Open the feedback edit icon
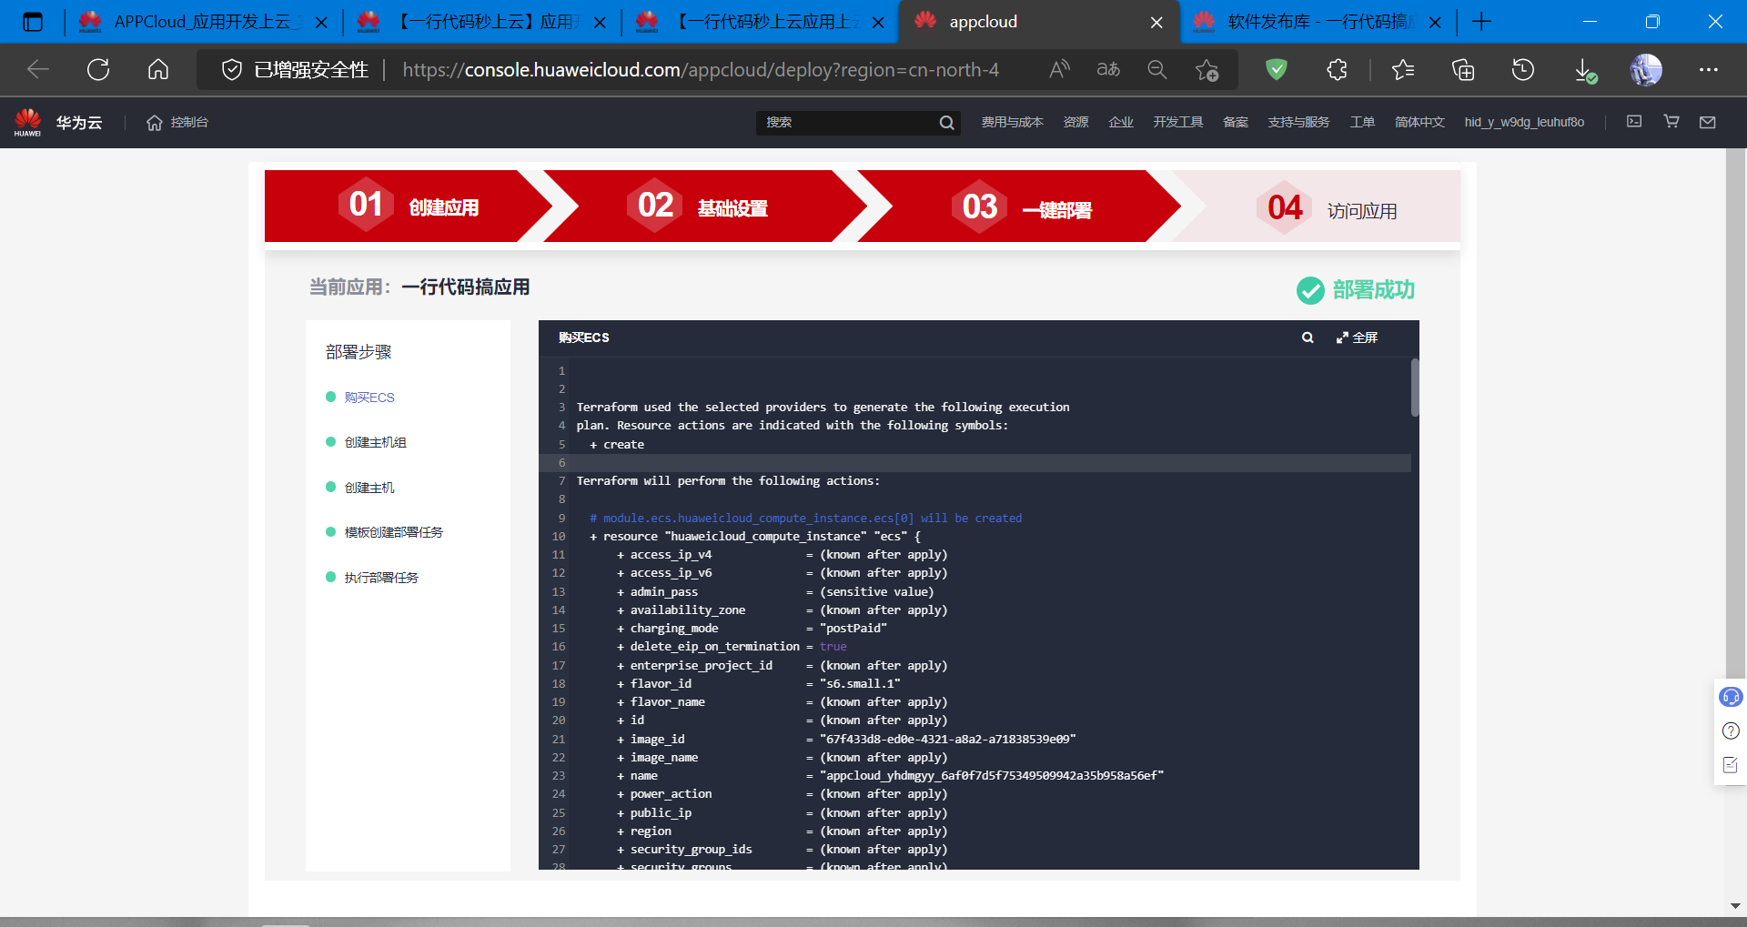The width and height of the screenshot is (1747, 927). pyautogui.click(x=1731, y=765)
